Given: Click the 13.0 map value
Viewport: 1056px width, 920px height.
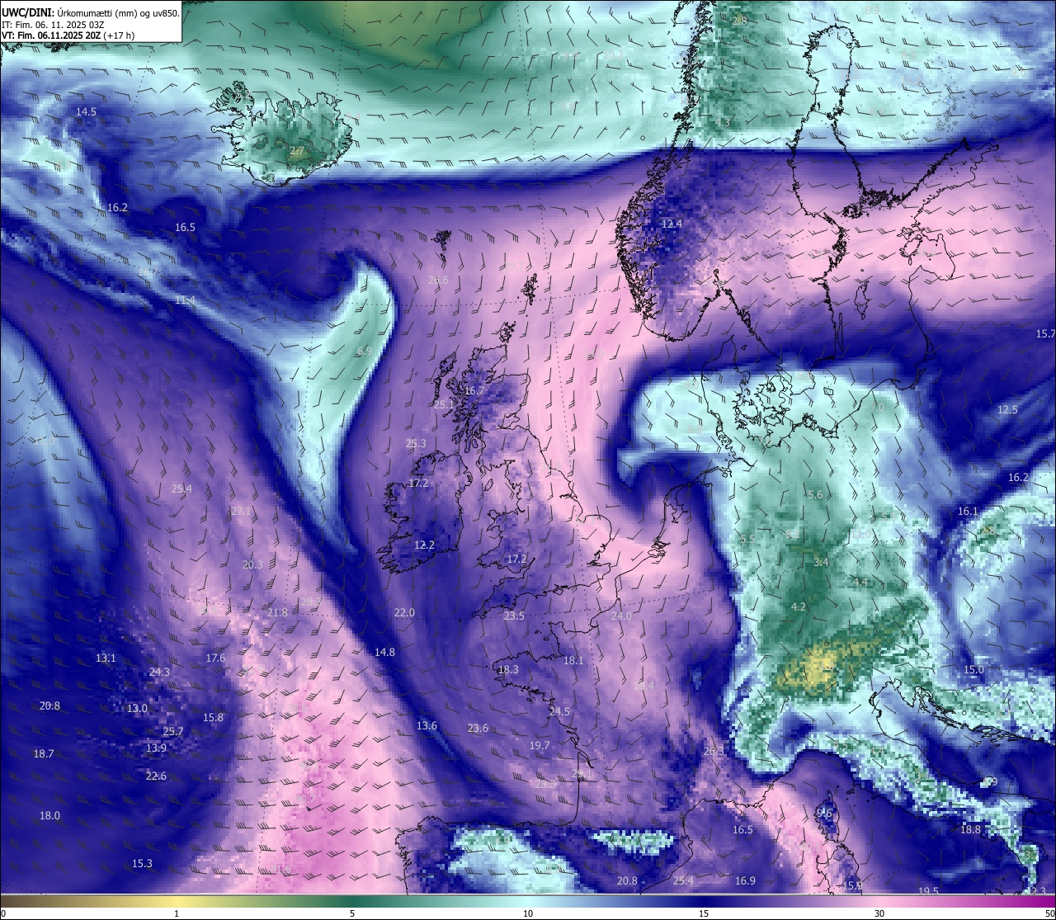Looking at the screenshot, I should click(x=137, y=709).
